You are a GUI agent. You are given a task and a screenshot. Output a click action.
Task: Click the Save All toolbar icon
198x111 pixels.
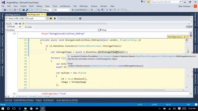[x=27, y=10]
